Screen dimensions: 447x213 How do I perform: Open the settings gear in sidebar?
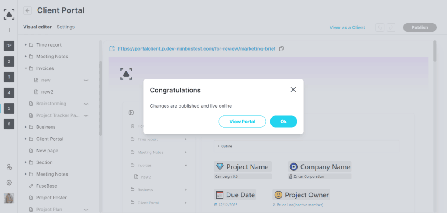coord(9,183)
